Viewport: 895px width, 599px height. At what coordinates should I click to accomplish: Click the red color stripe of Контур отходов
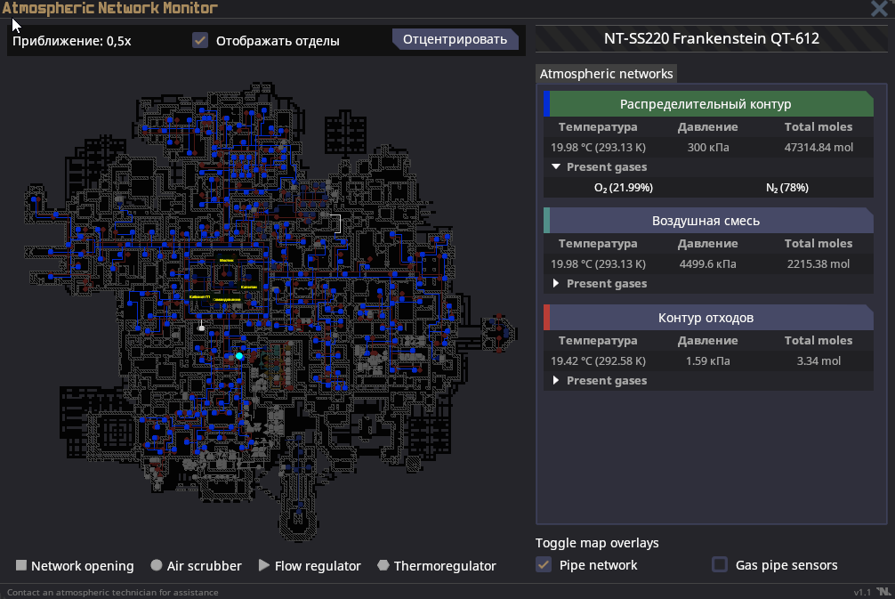(x=547, y=318)
